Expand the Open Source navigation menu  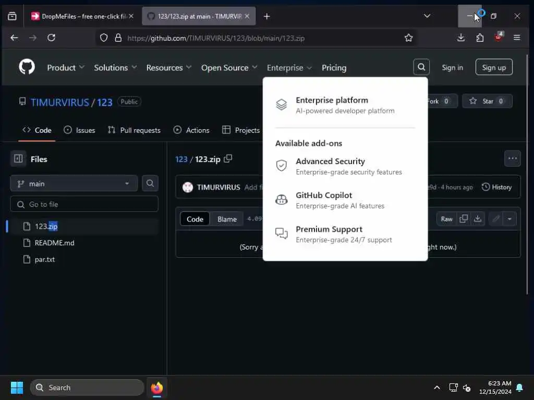229,68
